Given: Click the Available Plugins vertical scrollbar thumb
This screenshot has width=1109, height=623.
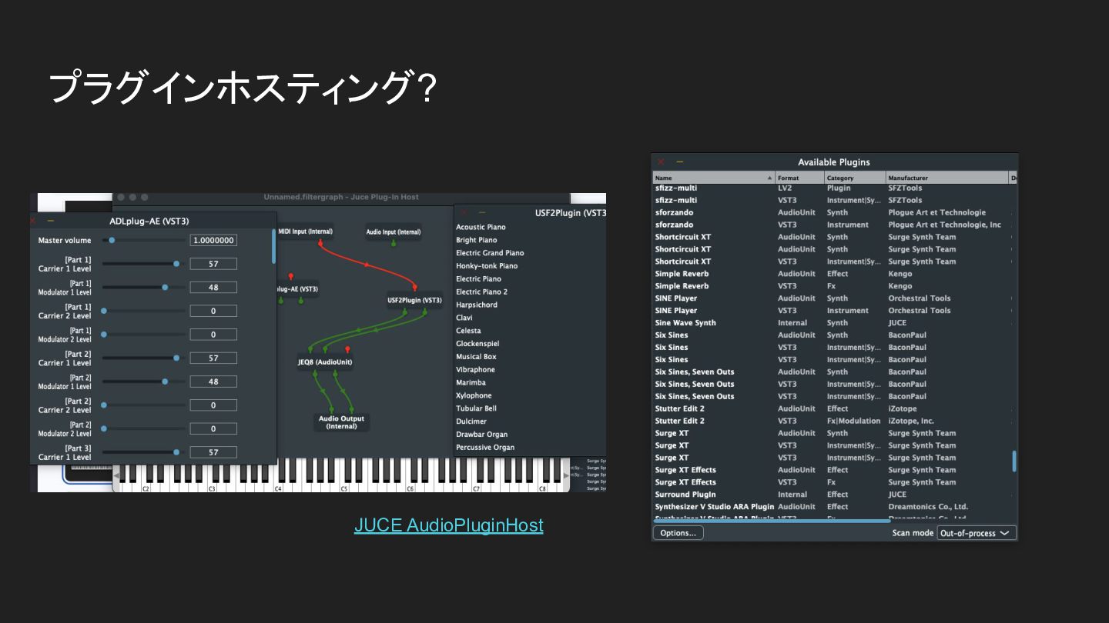Looking at the screenshot, I should click(1014, 461).
